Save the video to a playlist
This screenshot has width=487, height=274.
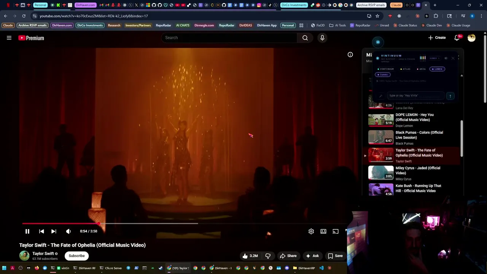click(335, 256)
